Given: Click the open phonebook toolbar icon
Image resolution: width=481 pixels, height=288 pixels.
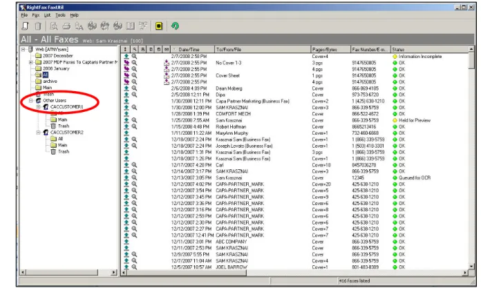Looking at the screenshot, I should point(130,26).
